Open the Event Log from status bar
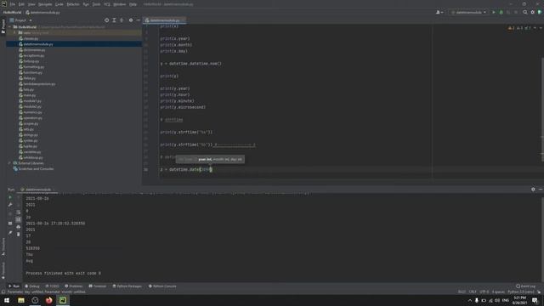Image resolution: width=544 pixels, height=306 pixels. click(x=526, y=286)
